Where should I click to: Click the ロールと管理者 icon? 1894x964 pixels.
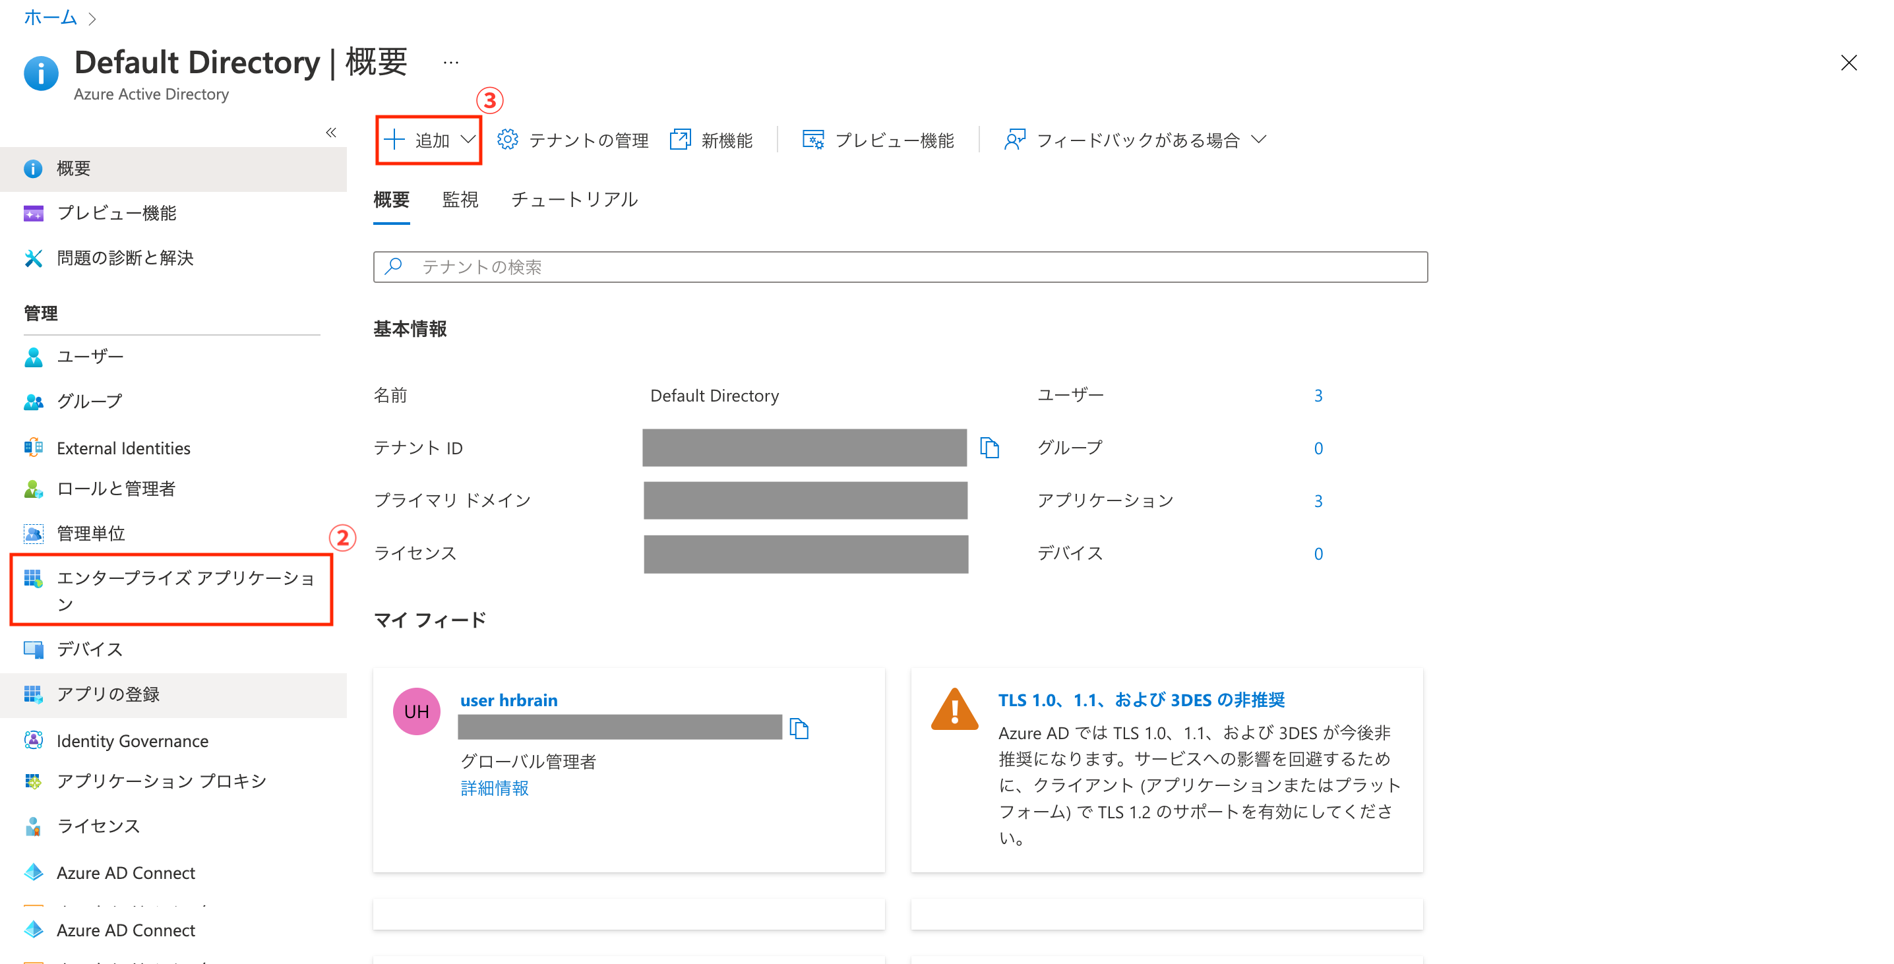pos(33,489)
